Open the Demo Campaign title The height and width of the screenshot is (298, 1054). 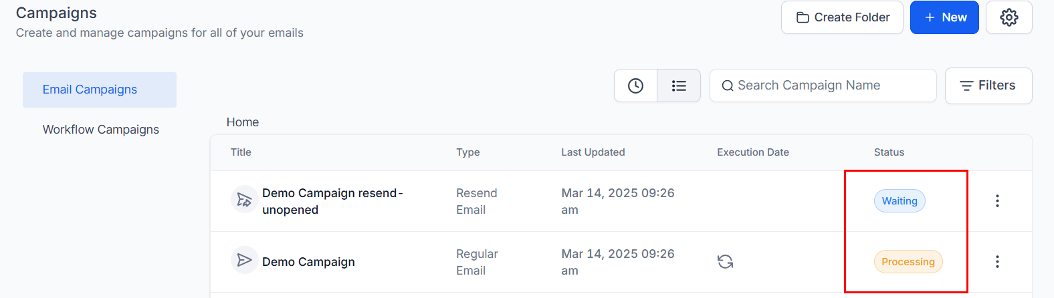pyautogui.click(x=308, y=262)
